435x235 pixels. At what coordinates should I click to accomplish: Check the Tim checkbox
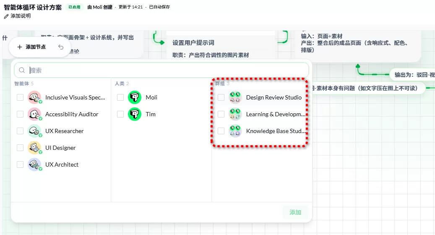click(x=120, y=114)
